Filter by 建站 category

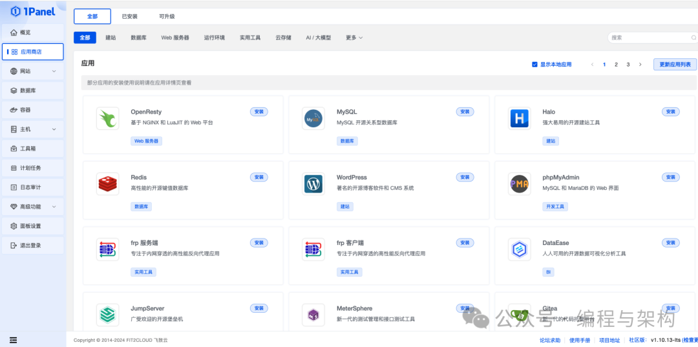(x=111, y=38)
